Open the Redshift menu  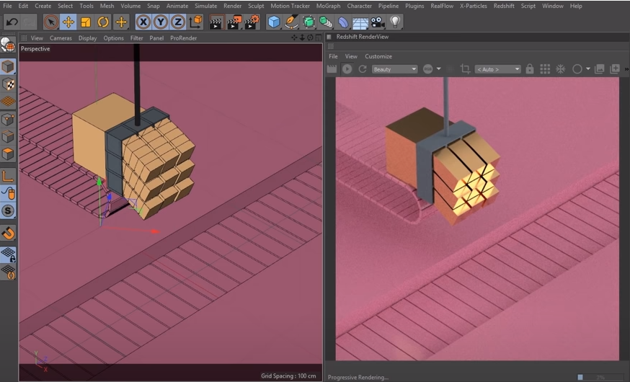point(504,6)
